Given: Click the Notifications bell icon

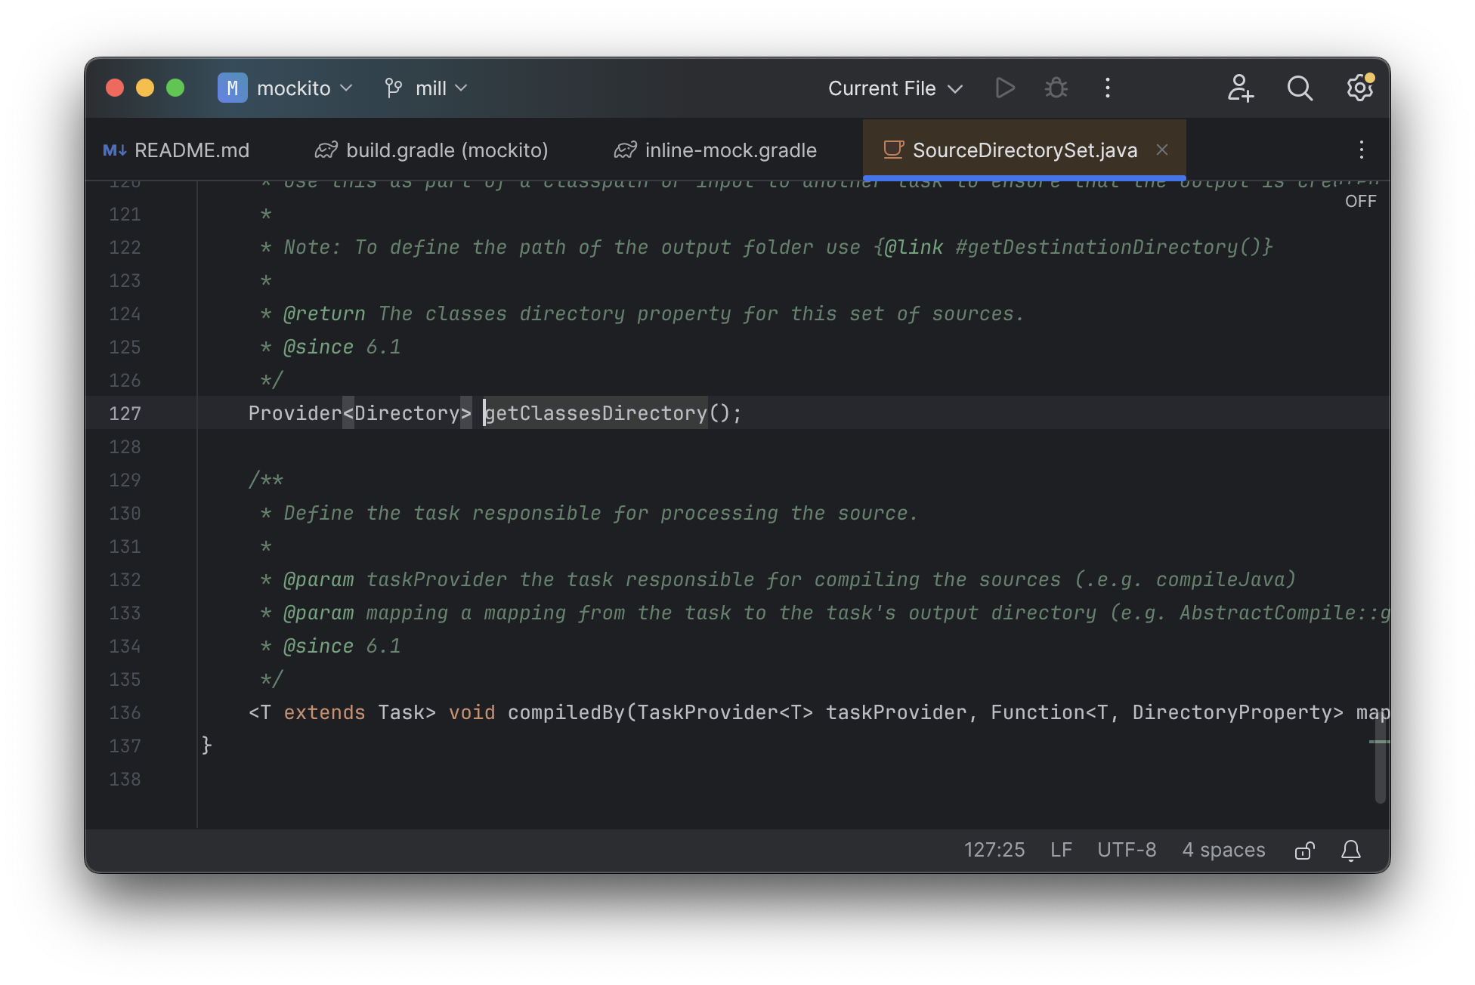Looking at the screenshot, I should point(1351,850).
